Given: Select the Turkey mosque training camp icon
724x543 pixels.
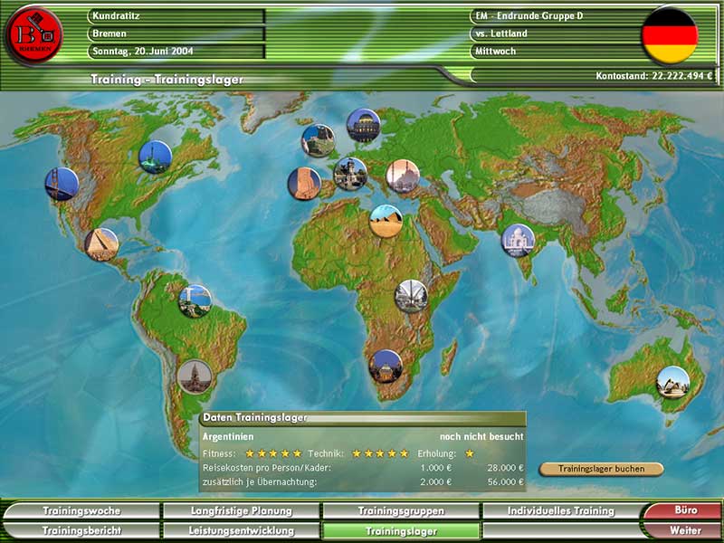Looking at the screenshot, I should coord(403,176).
